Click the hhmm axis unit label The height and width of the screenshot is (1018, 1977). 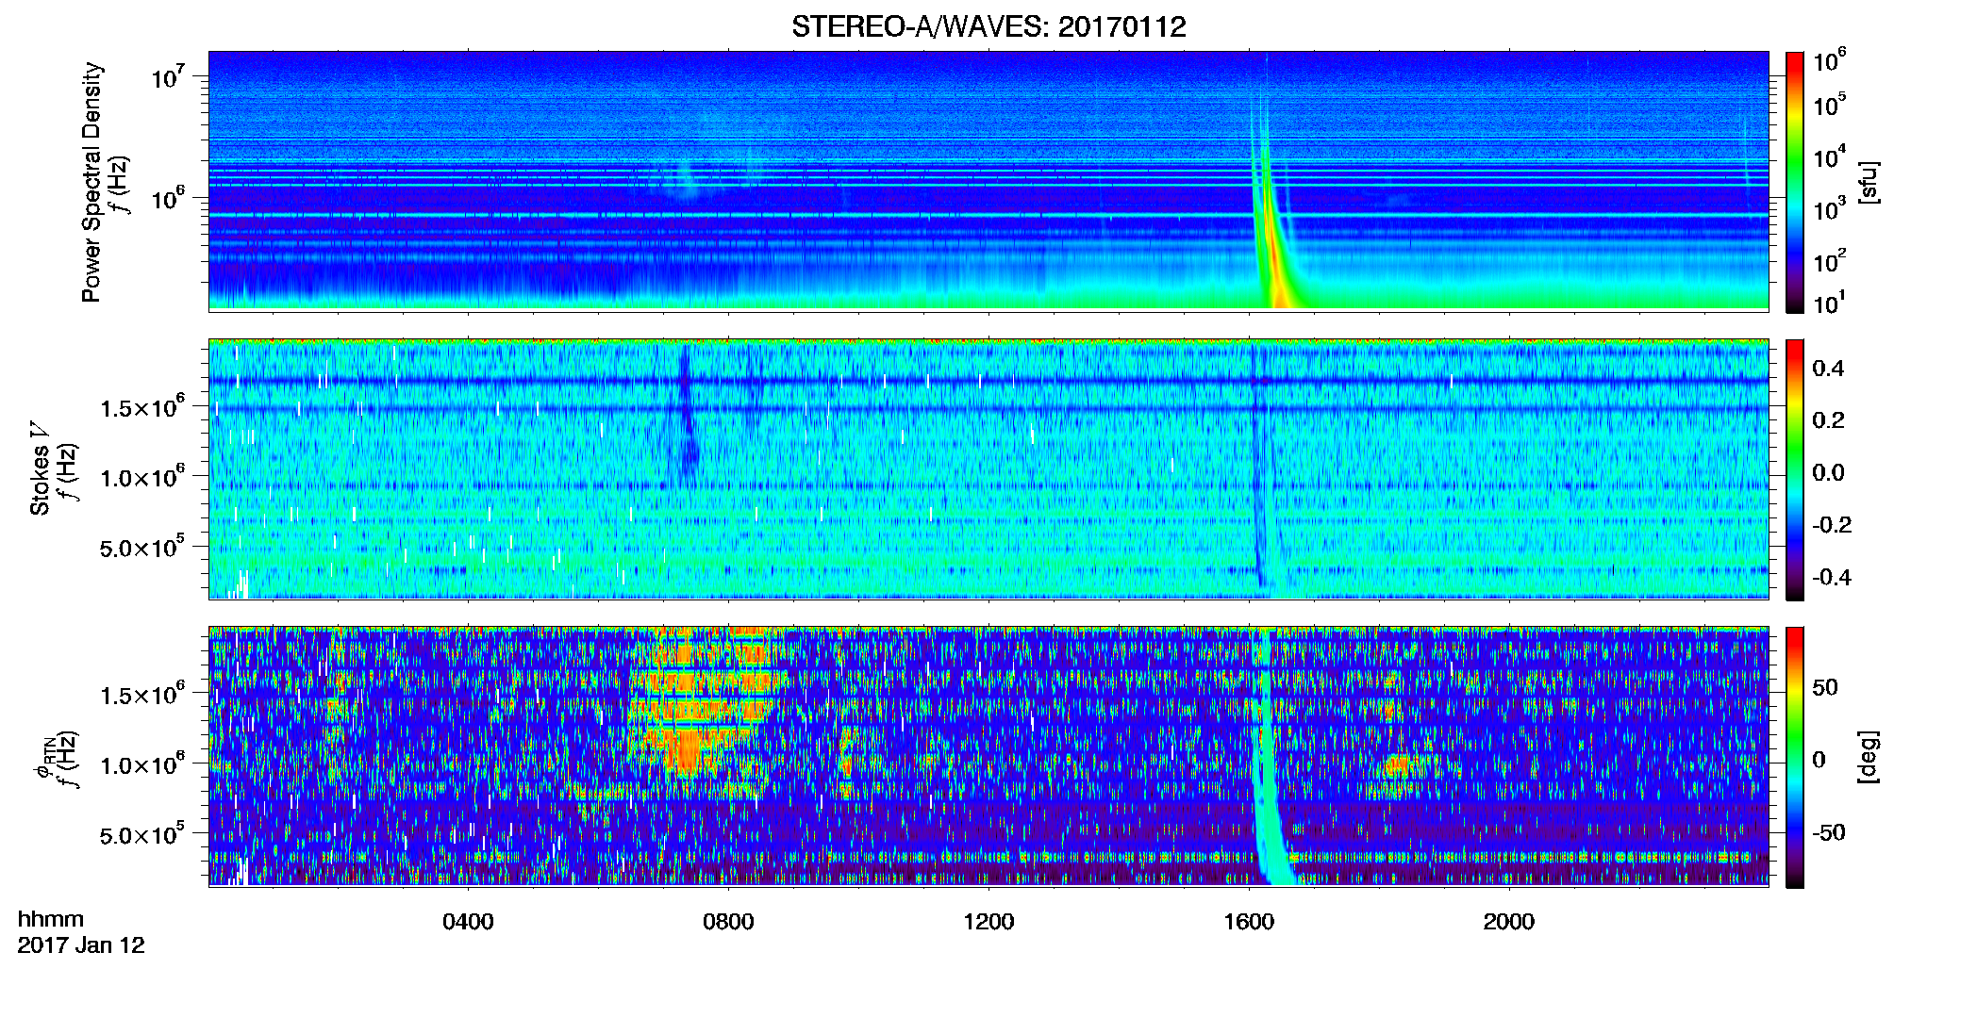pos(51,919)
